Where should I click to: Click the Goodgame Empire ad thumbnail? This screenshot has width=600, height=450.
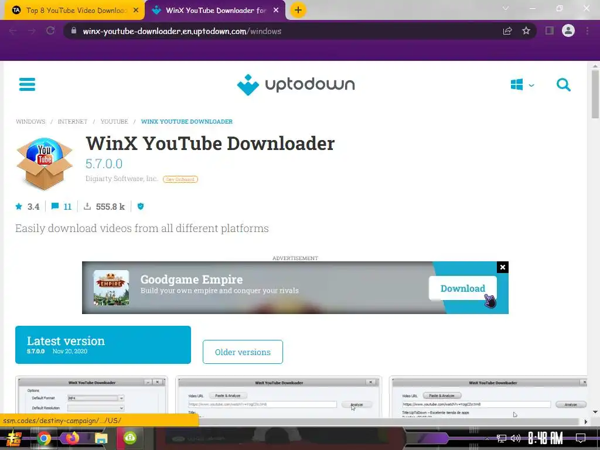[x=111, y=288]
